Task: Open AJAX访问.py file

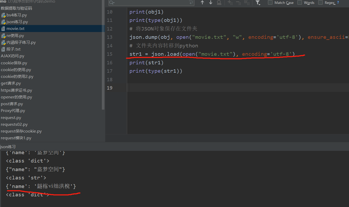Action: 13,56
